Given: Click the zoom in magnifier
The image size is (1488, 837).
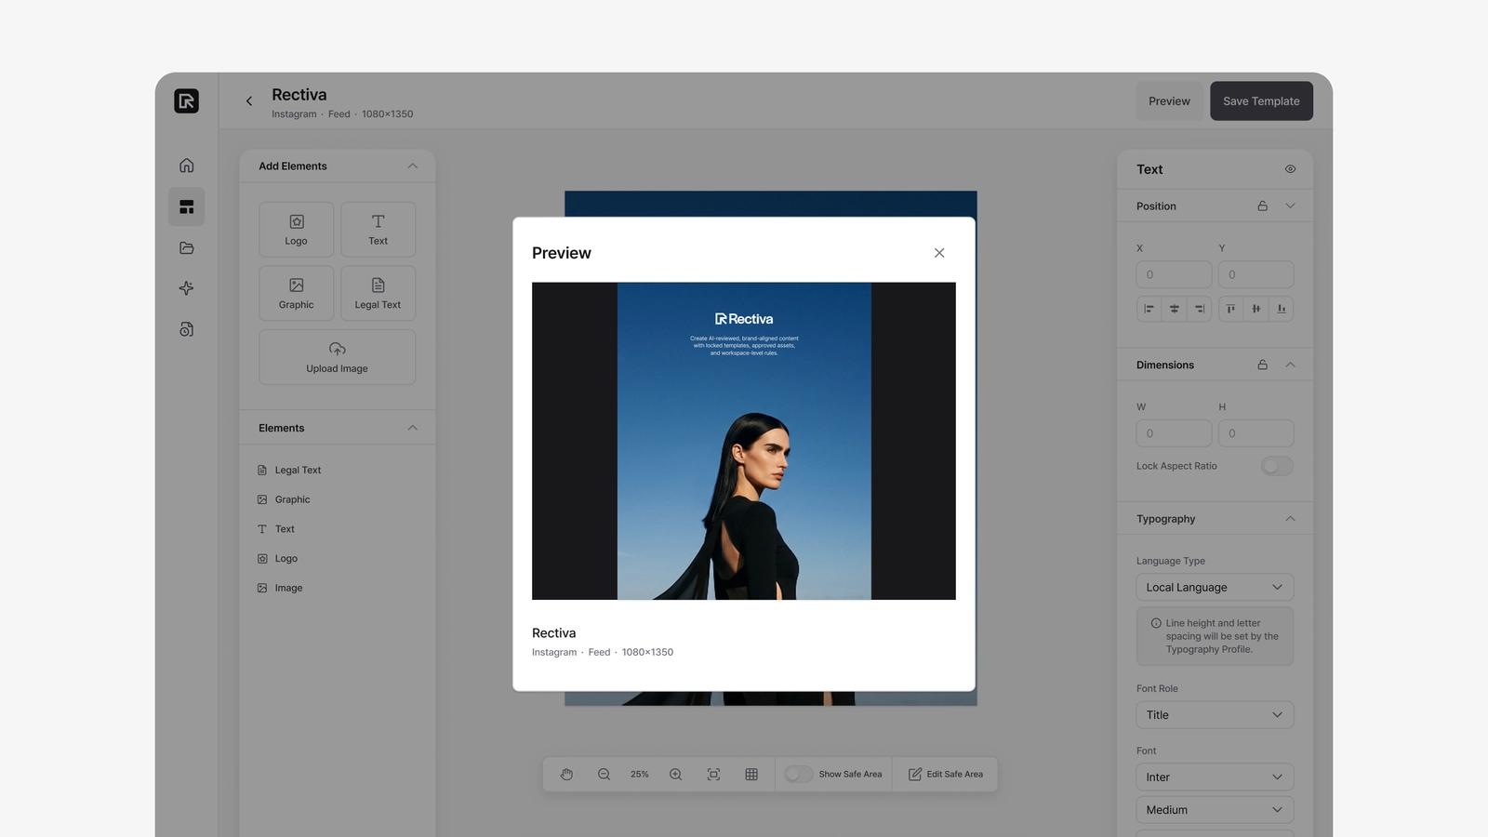Looking at the screenshot, I should point(676,774).
